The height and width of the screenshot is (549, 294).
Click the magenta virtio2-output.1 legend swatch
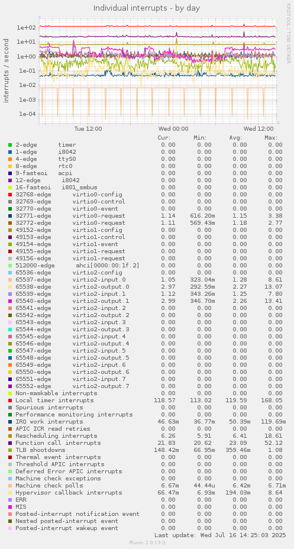click(x=10, y=301)
